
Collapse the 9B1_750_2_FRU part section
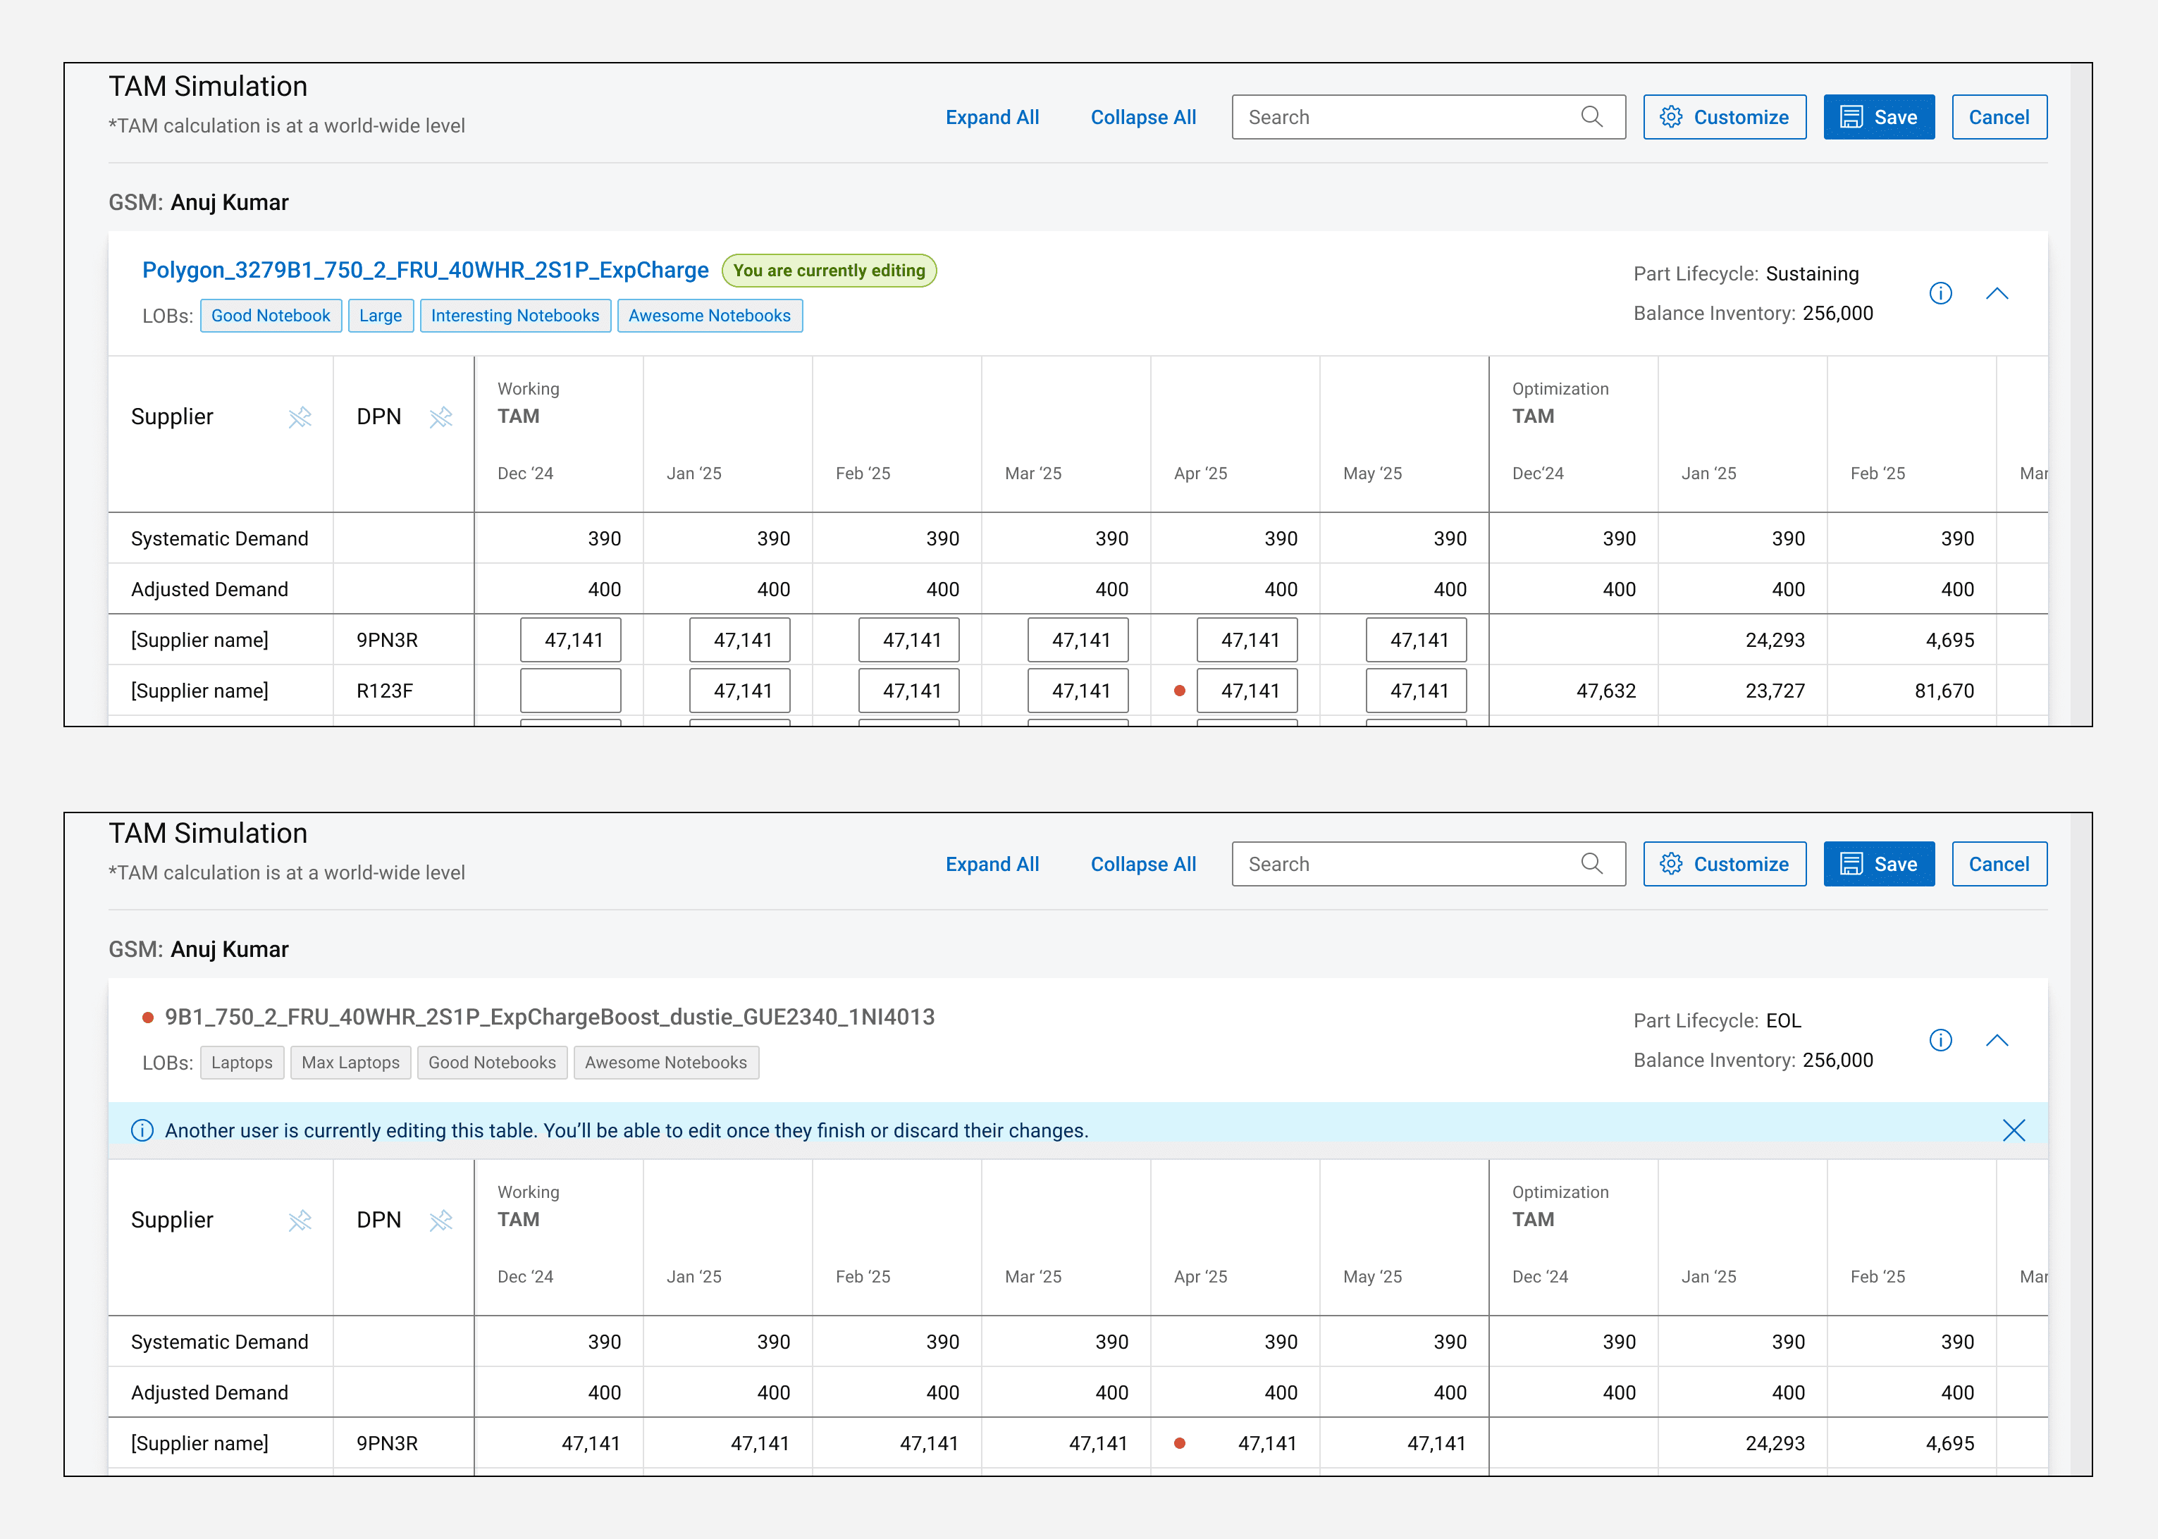pos(1997,1041)
